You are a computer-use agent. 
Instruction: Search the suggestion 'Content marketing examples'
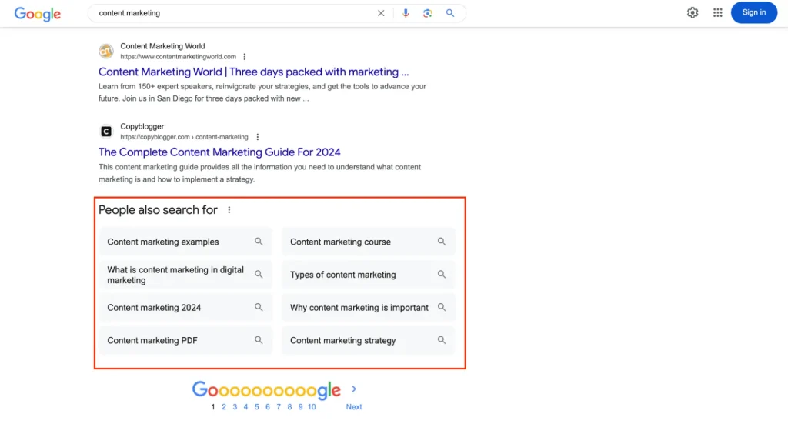[162, 242]
